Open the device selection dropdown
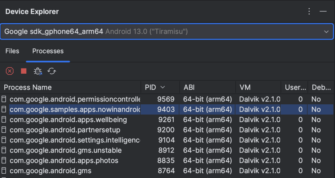Screen dimensions: 335x178 (x=167, y=32)
